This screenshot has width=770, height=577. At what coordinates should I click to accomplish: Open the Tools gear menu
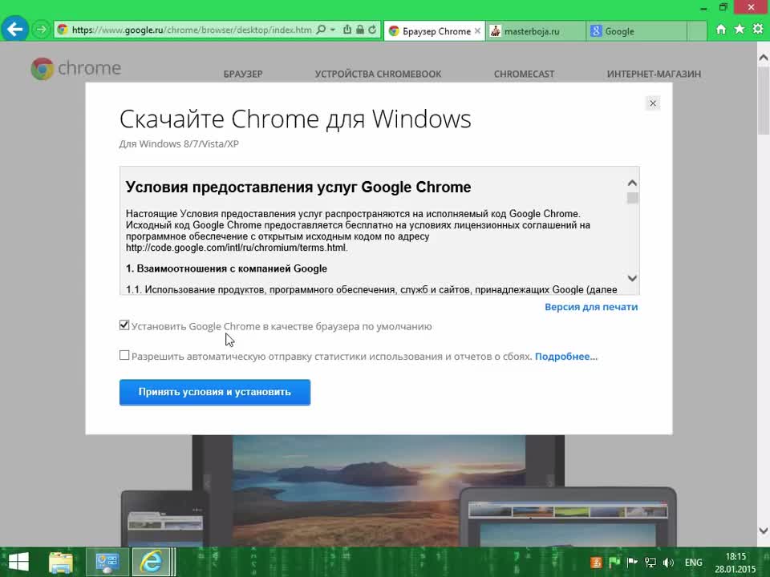point(758,30)
